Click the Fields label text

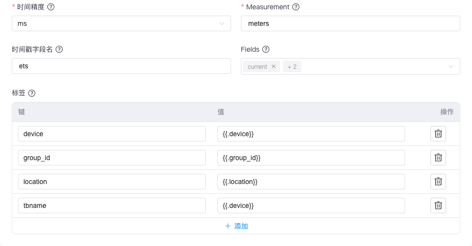(250, 49)
